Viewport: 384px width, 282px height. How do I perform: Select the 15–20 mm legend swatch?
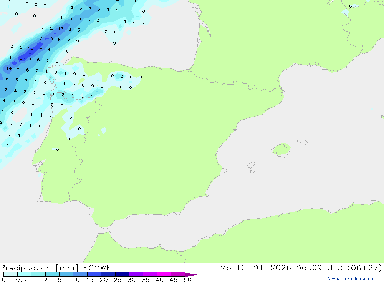(94, 274)
